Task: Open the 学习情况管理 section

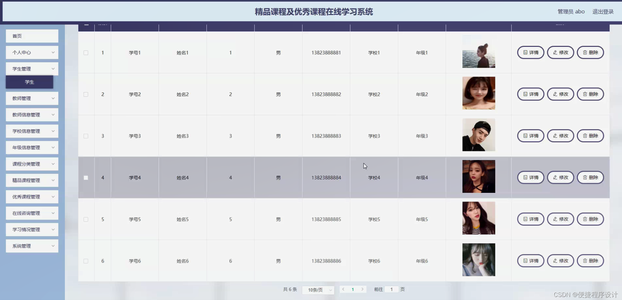Action: pos(32,230)
